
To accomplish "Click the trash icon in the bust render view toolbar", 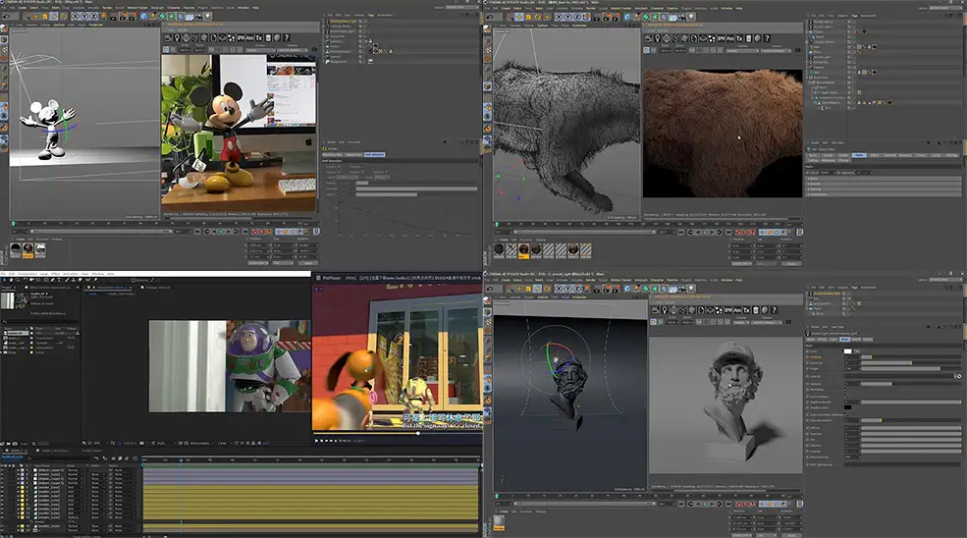I will tap(756, 310).
